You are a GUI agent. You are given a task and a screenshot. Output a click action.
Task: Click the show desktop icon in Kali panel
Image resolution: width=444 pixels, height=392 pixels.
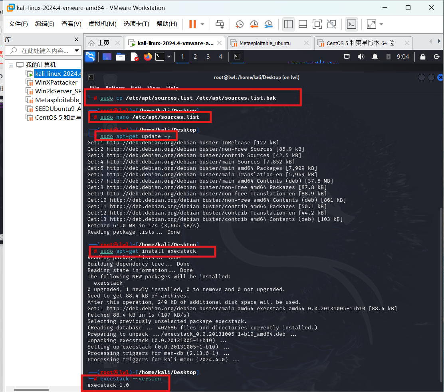coord(107,57)
